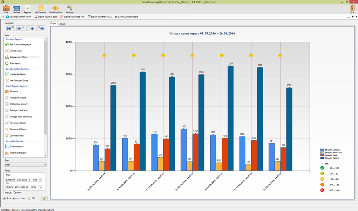Go forward one step in Navigation
358x211 pixels.
pyautogui.click(x=31, y=28)
